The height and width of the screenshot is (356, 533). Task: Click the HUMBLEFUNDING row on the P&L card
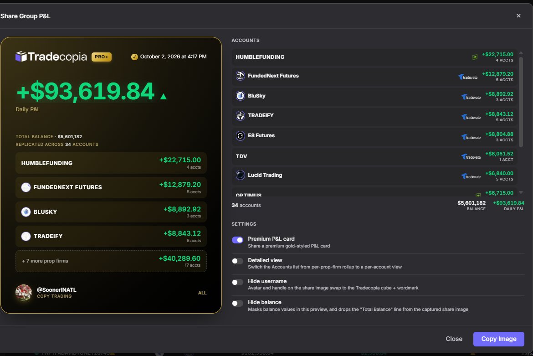point(111,163)
